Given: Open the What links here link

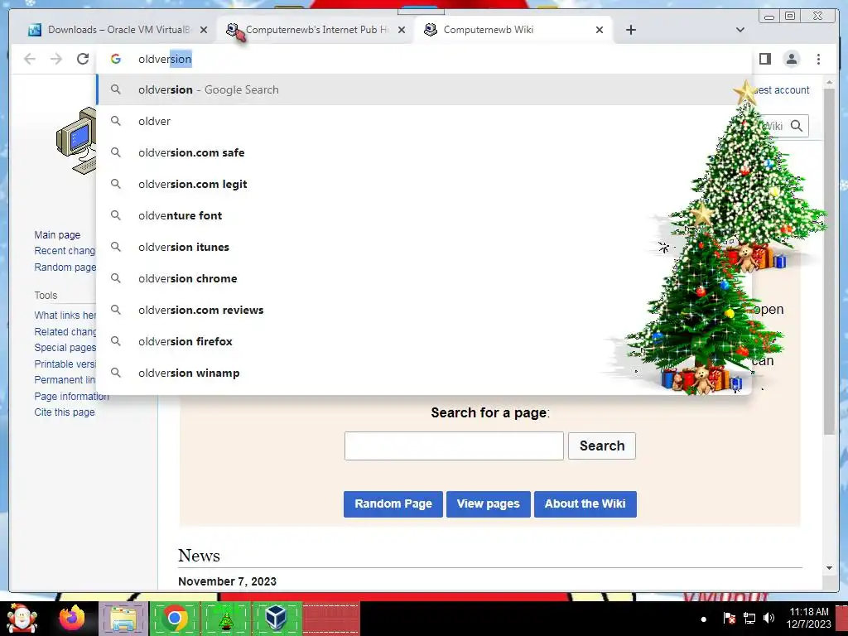Looking at the screenshot, I should tap(65, 316).
